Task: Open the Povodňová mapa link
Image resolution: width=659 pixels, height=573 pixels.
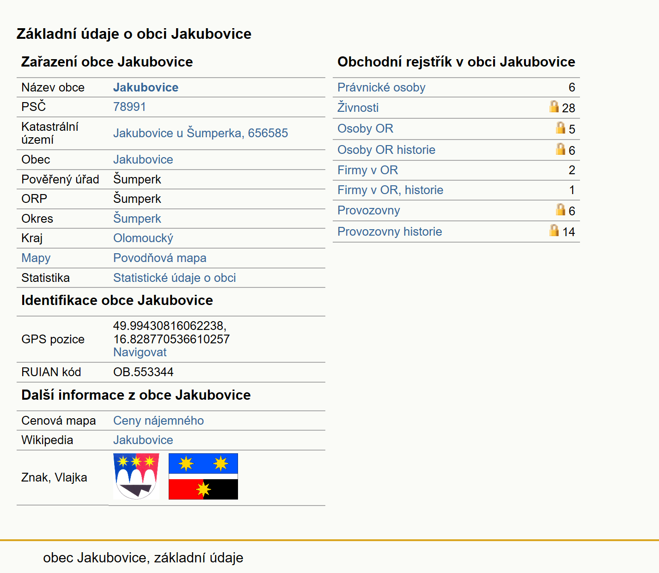Action: (x=160, y=258)
